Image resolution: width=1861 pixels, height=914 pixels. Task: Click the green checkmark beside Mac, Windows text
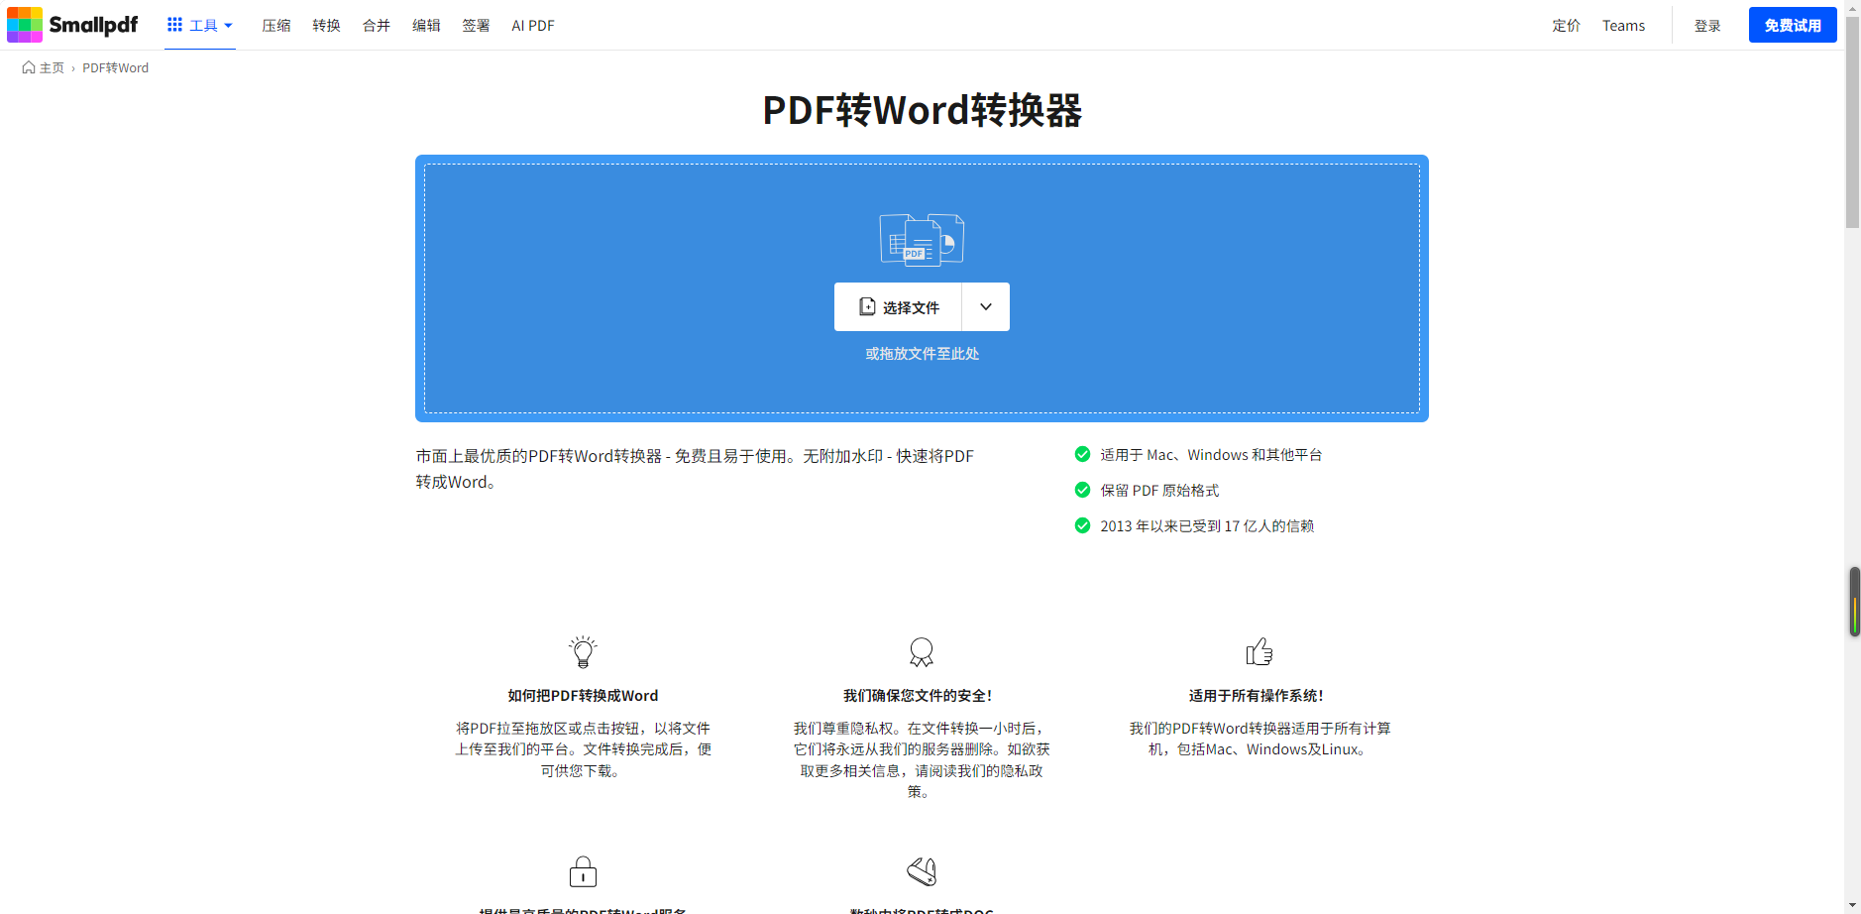point(1082,454)
